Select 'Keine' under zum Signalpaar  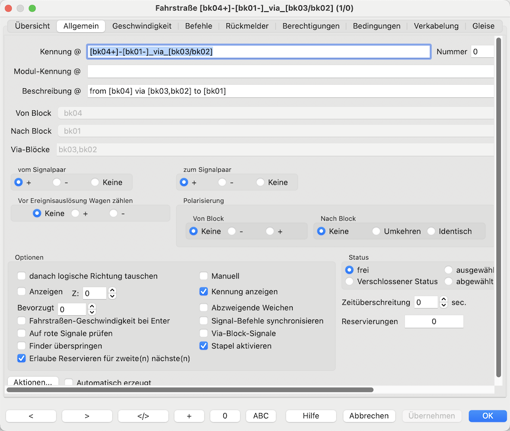[x=260, y=183]
